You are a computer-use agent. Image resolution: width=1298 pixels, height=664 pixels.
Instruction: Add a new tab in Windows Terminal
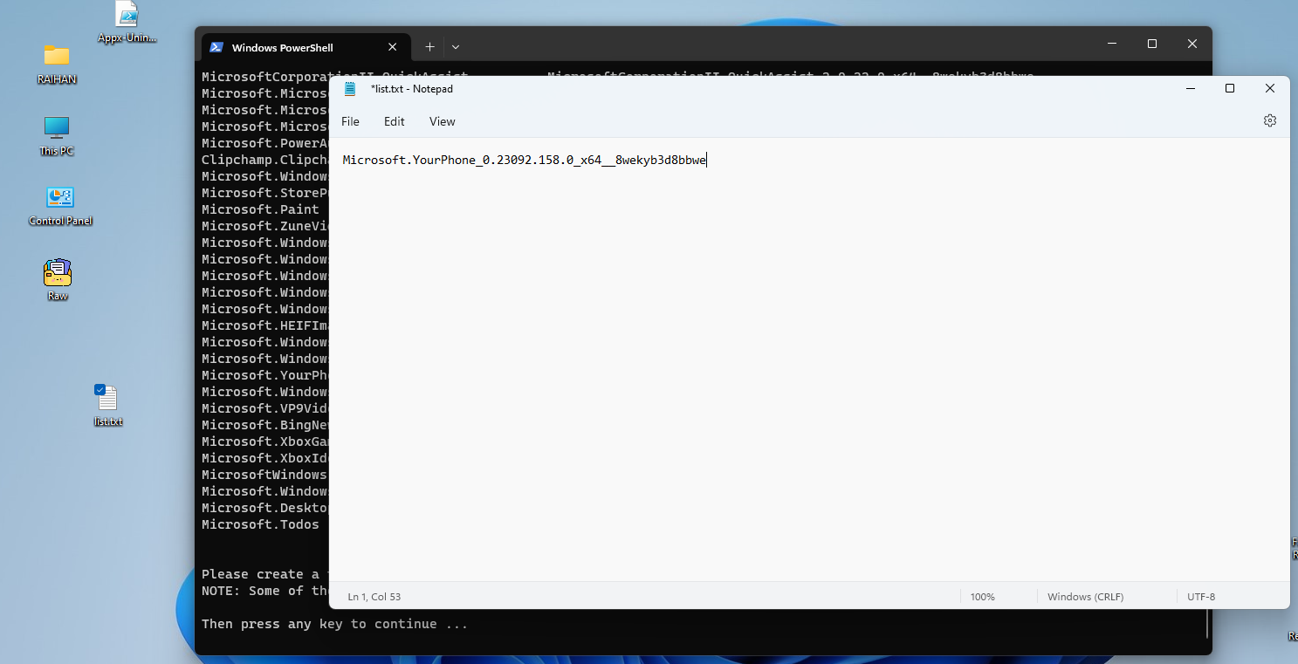pos(429,47)
